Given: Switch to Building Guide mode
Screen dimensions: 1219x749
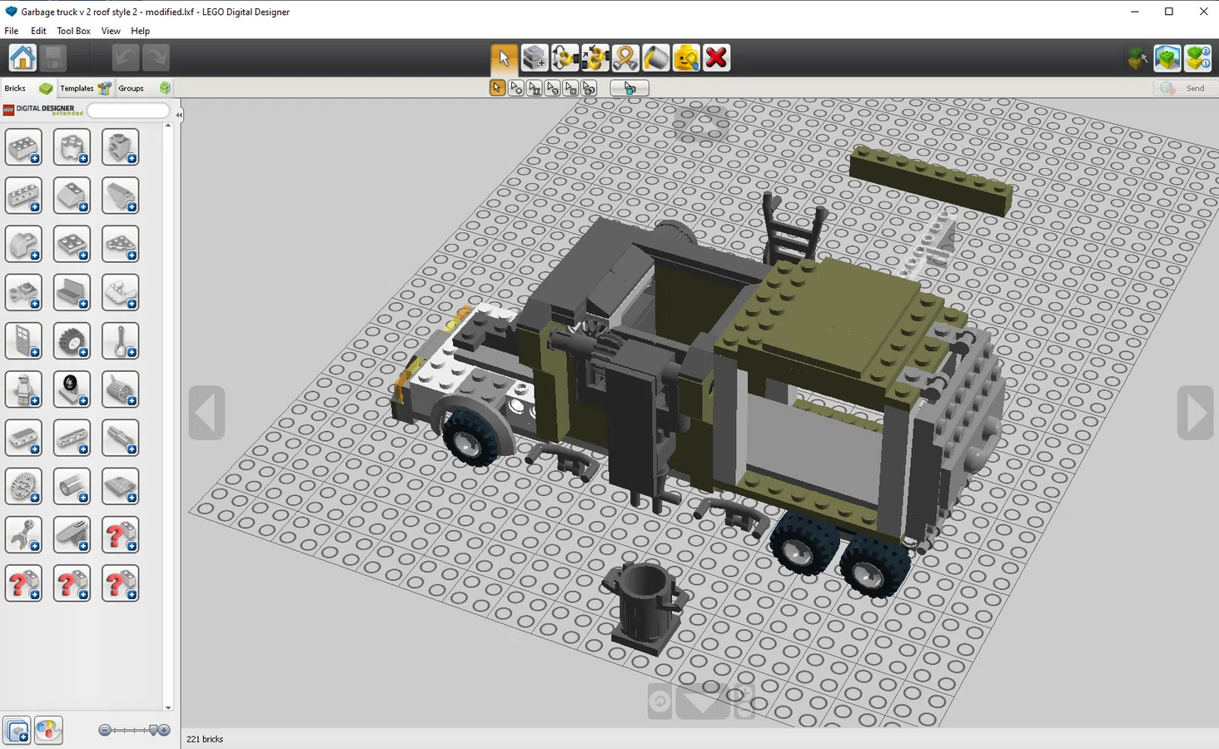Looking at the screenshot, I should [1198, 58].
